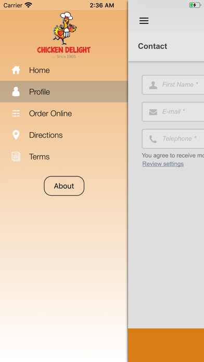204x362 pixels.
Task: Tap the Home house icon
Action: [x=16, y=70]
